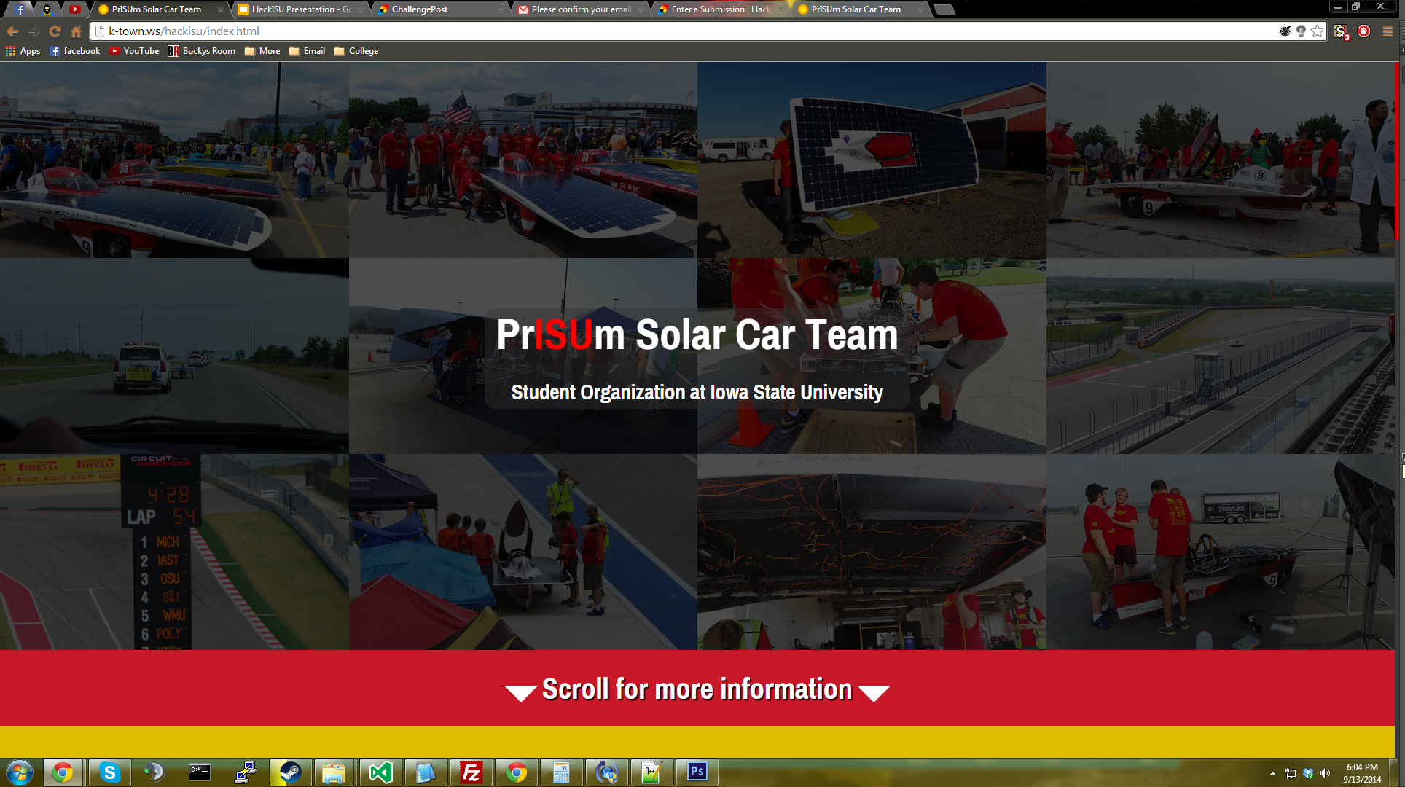Open the Notepad++ taskbar icon
The height and width of the screenshot is (787, 1405).
point(651,772)
